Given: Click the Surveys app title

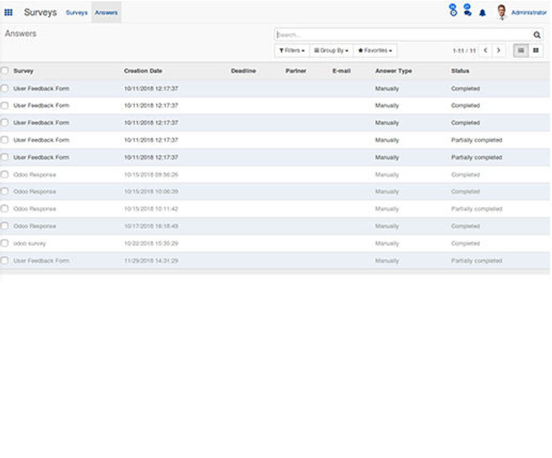Looking at the screenshot, I should (x=40, y=12).
